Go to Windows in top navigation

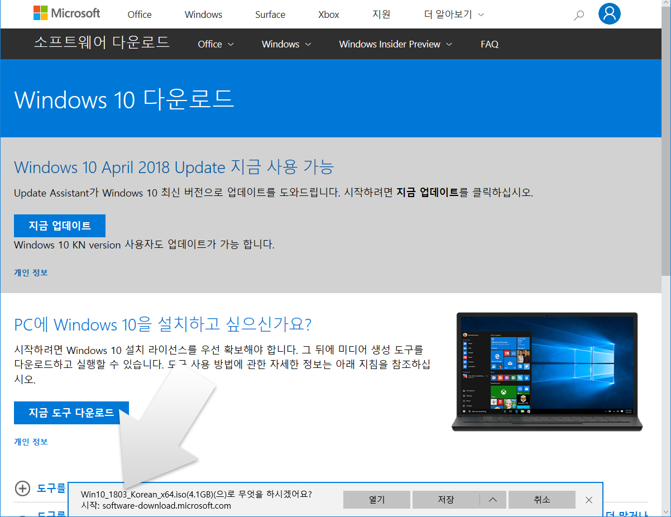tap(203, 15)
